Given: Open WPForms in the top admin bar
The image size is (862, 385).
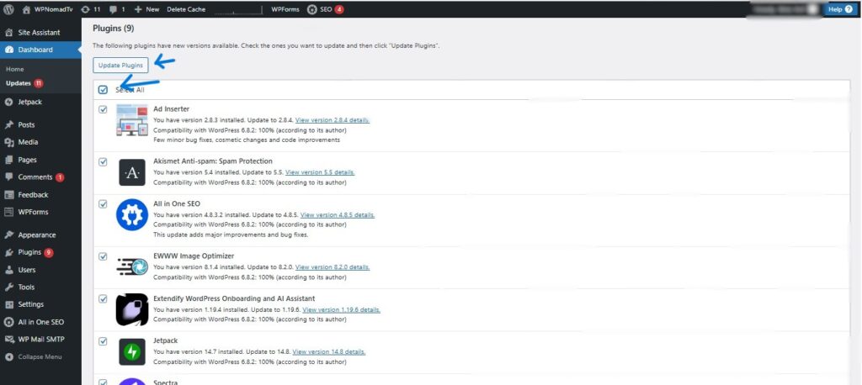Looking at the screenshot, I should pos(285,9).
